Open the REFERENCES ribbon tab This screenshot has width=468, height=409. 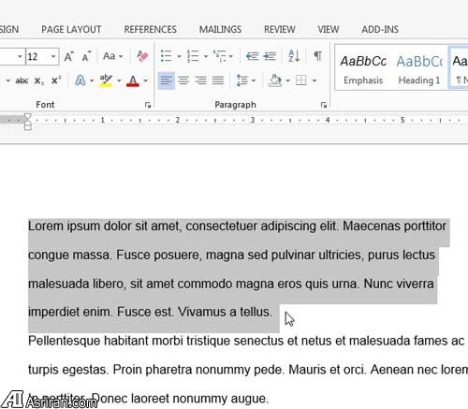[x=151, y=29]
